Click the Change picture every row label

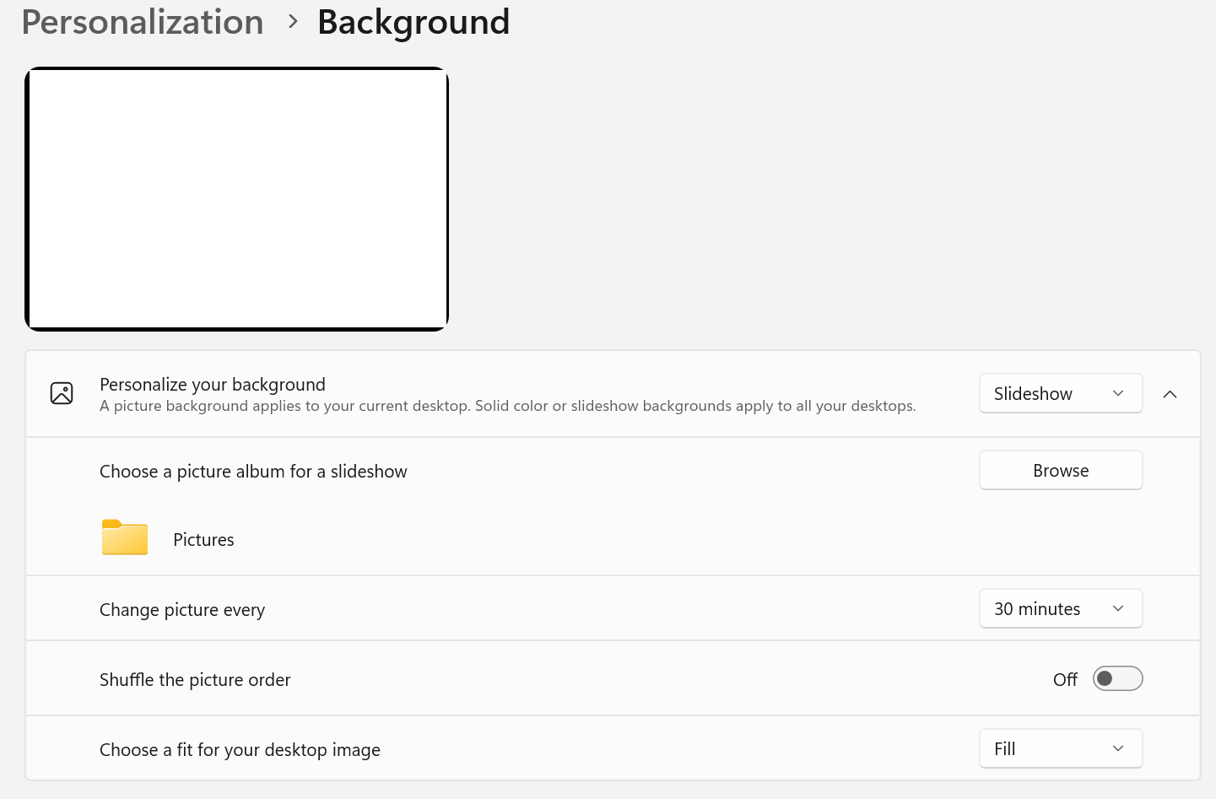click(182, 610)
